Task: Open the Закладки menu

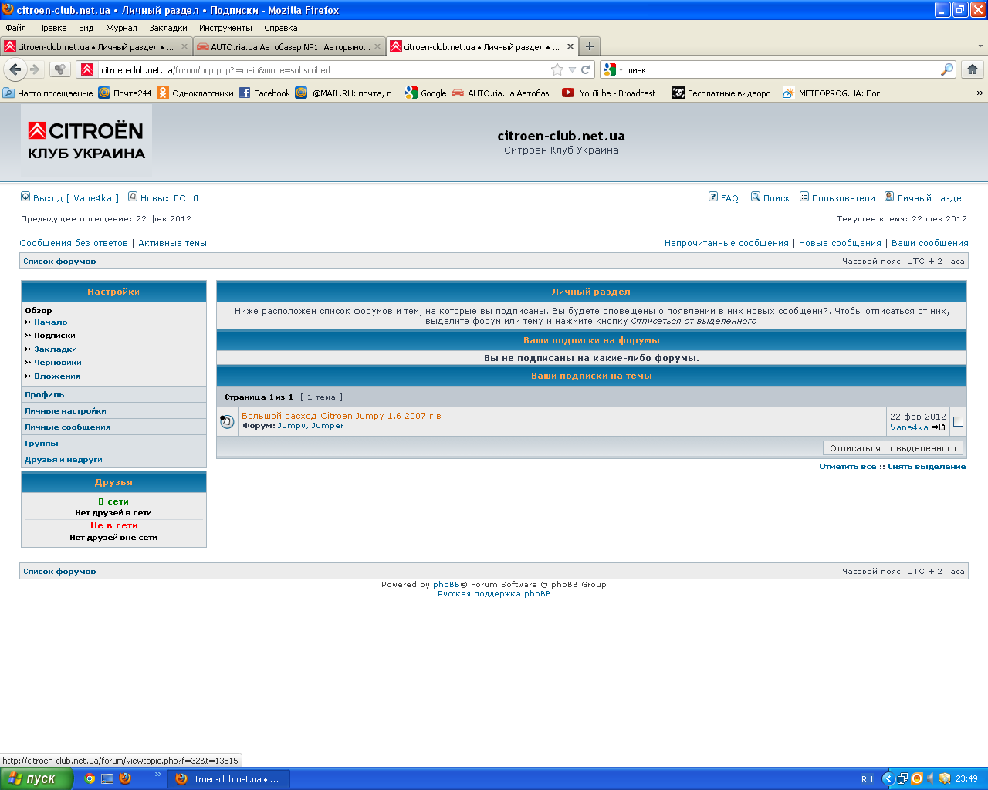Action: (x=168, y=28)
